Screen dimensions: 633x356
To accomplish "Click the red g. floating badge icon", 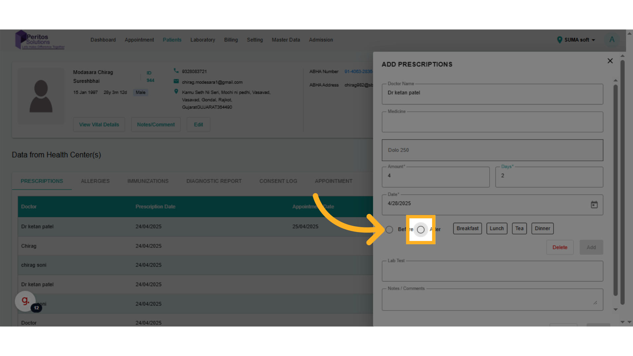I will click(x=25, y=301).
